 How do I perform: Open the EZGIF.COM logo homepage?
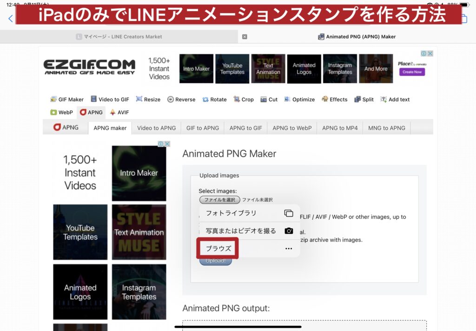click(90, 67)
